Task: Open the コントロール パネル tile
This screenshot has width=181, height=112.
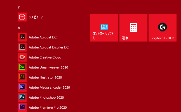Action: click(x=104, y=28)
